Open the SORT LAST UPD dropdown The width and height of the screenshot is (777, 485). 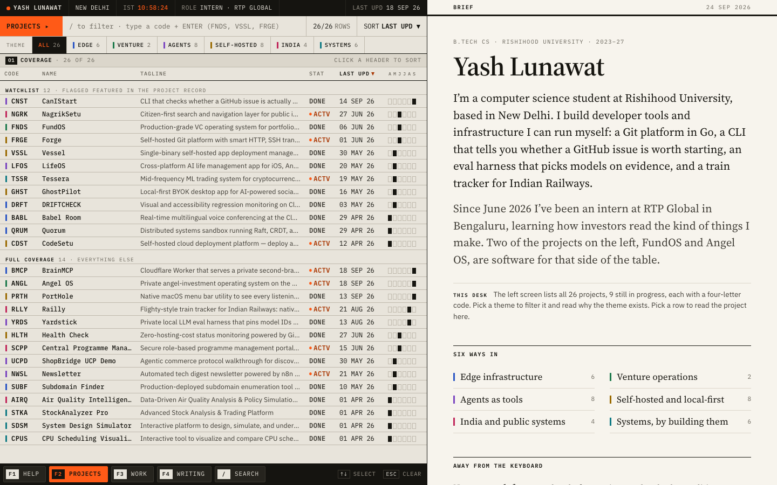(392, 26)
